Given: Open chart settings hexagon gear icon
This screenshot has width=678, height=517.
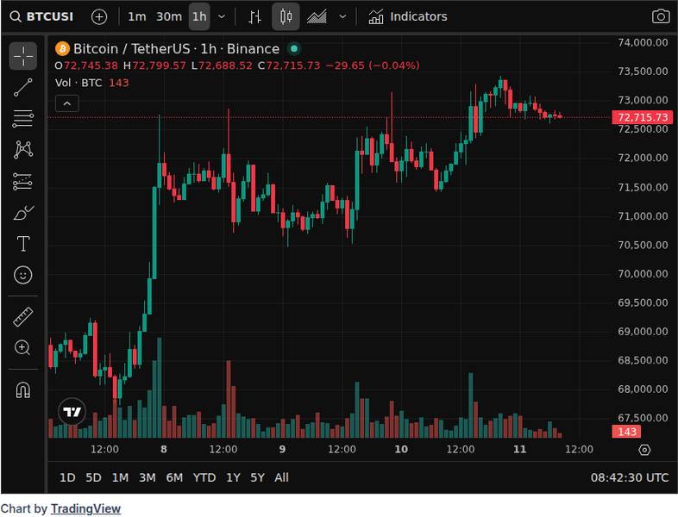Looking at the screenshot, I should click(644, 450).
